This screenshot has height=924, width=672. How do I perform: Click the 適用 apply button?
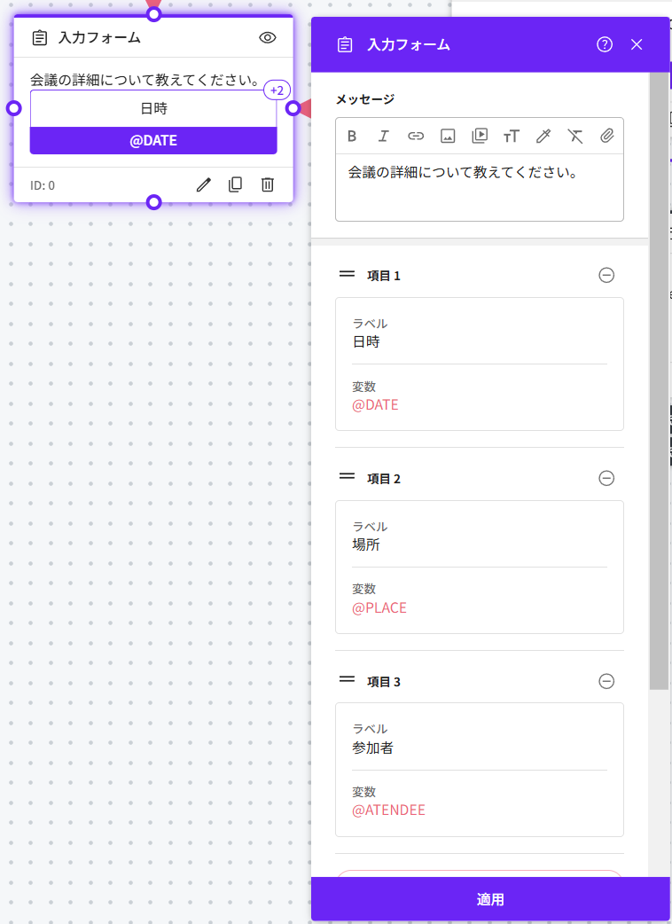click(x=490, y=899)
